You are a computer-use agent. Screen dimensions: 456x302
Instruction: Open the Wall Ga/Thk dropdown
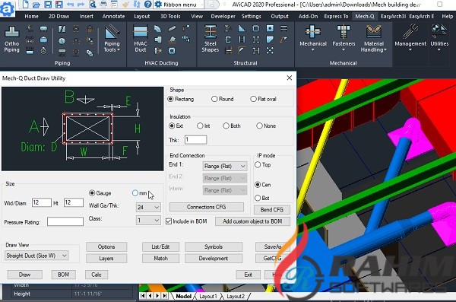[148, 208]
